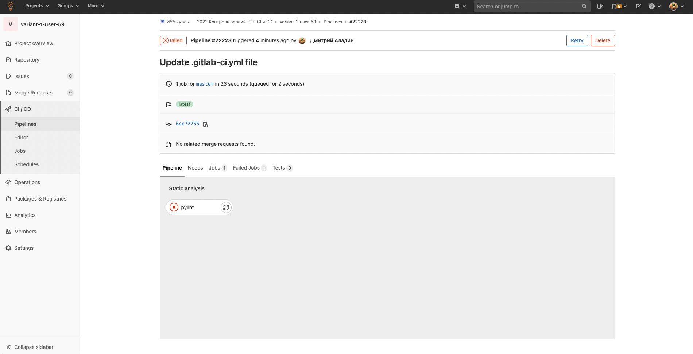Copy commit SHA 6ee72755 to clipboard

pos(205,124)
